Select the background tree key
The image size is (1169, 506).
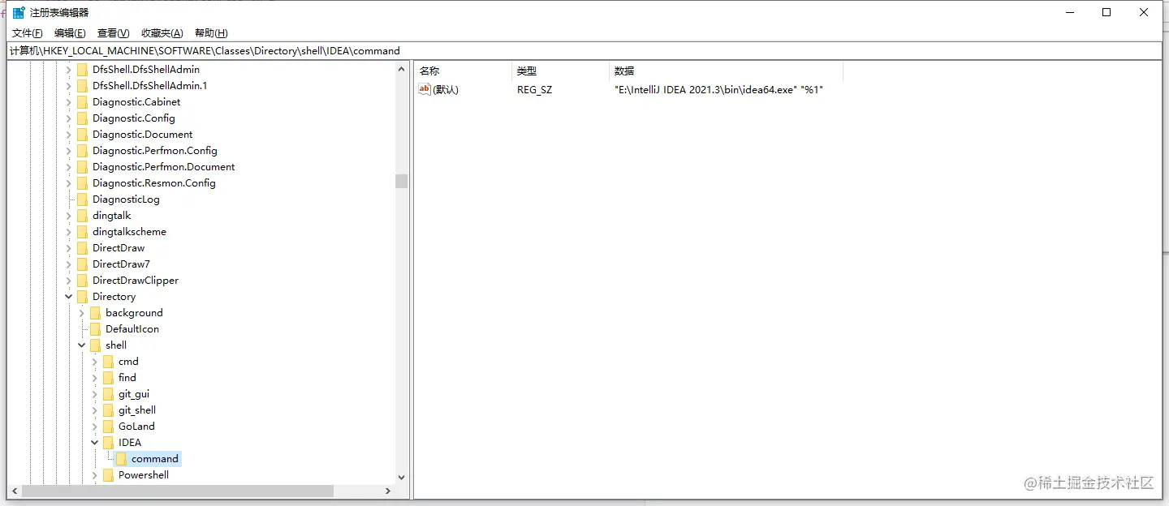134,313
